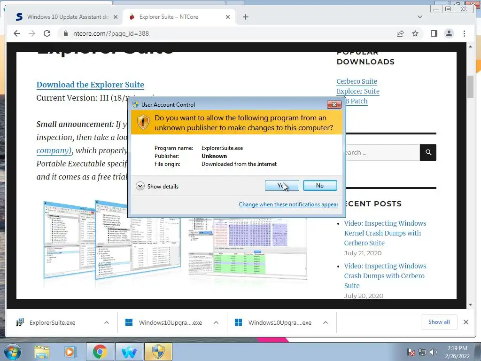Click the page scrollbar up arrow
Image resolution: width=481 pixels, height=361 pixels.
click(x=471, y=47)
